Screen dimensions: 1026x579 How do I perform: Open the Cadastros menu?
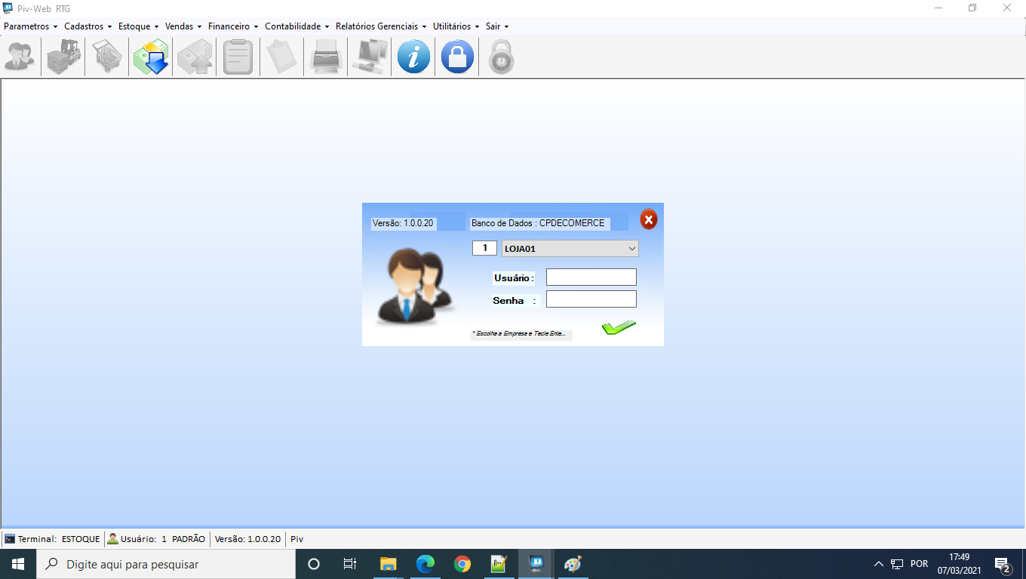pyautogui.click(x=88, y=26)
